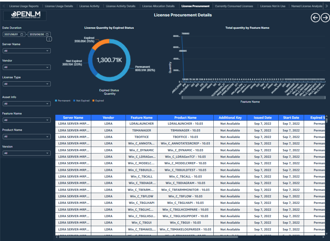This screenshot has width=330, height=241.
Task: Toggle Not Expired legend item
Action: [82, 101]
